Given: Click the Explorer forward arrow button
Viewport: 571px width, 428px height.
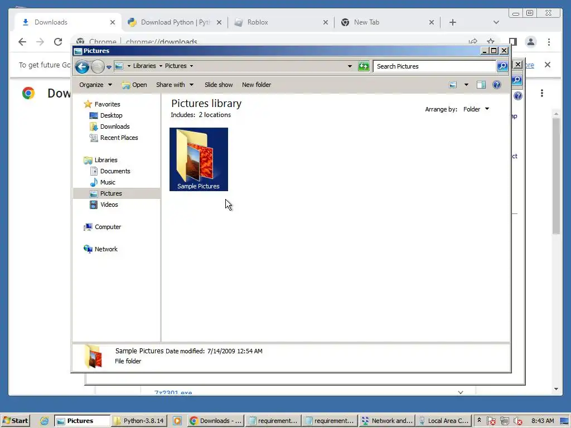Looking at the screenshot, I should pos(98,67).
